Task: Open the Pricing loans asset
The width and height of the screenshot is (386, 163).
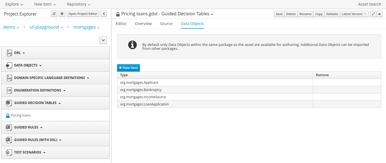Action: (21, 115)
